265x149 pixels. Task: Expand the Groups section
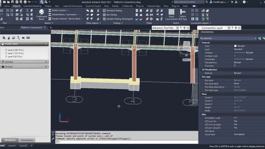pyautogui.click(x=46, y=67)
